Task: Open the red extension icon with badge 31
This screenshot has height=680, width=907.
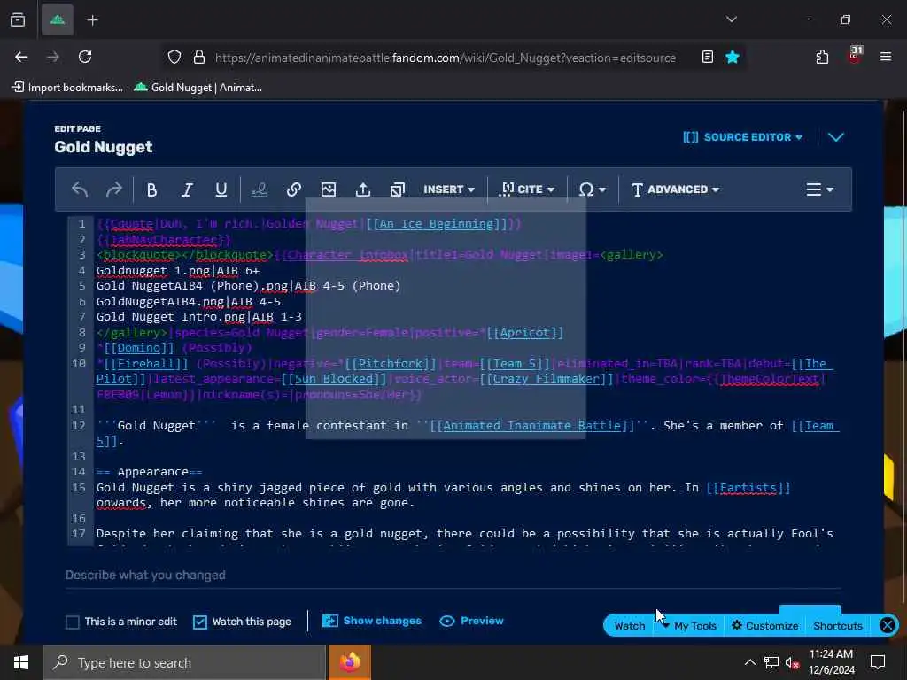Action: tap(855, 56)
